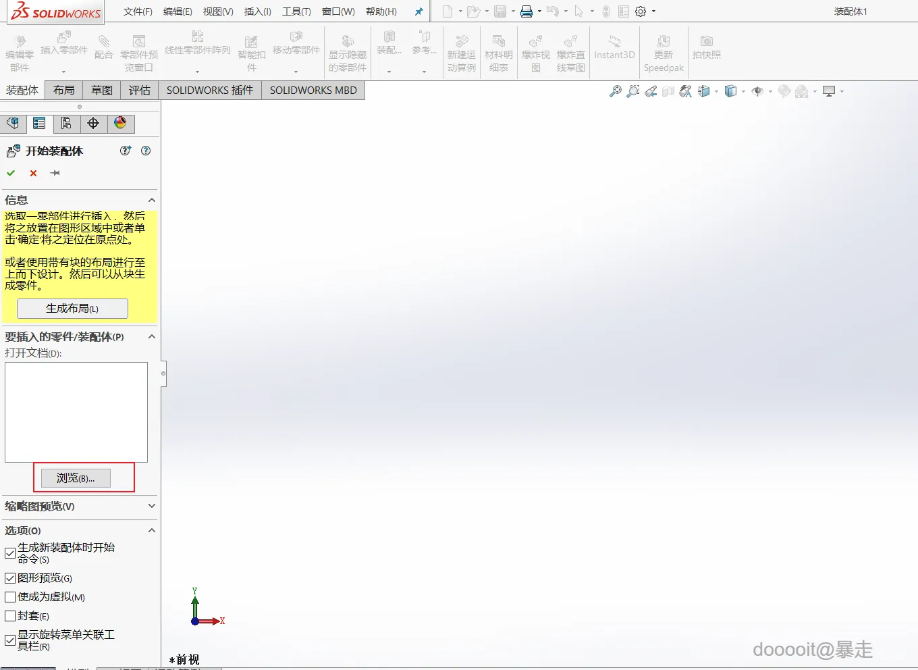
Task: Open the 文件(F) menu
Action: point(138,11)
